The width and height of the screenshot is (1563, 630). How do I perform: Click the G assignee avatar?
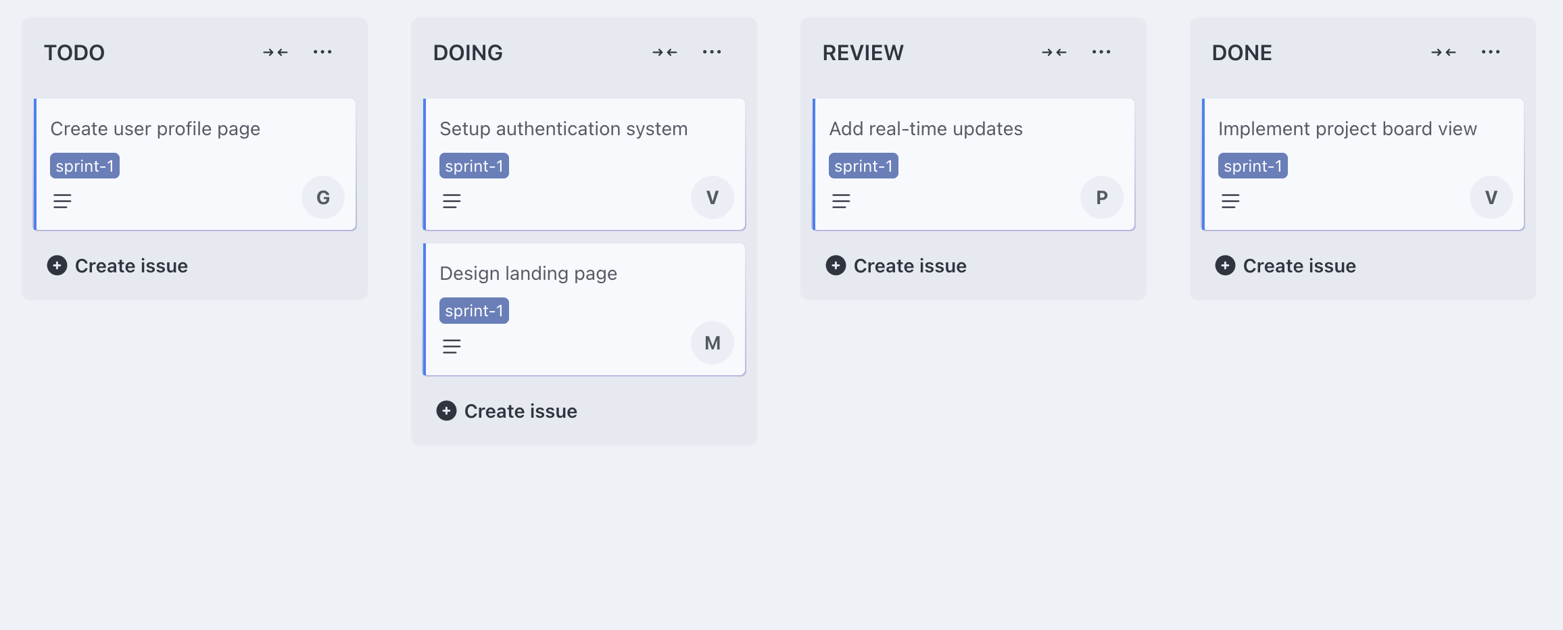[323, 197]
